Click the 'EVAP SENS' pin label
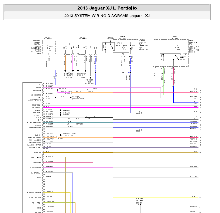Viewport: 220px width, 213px height. pyautogui.click(x=37, y=163)
